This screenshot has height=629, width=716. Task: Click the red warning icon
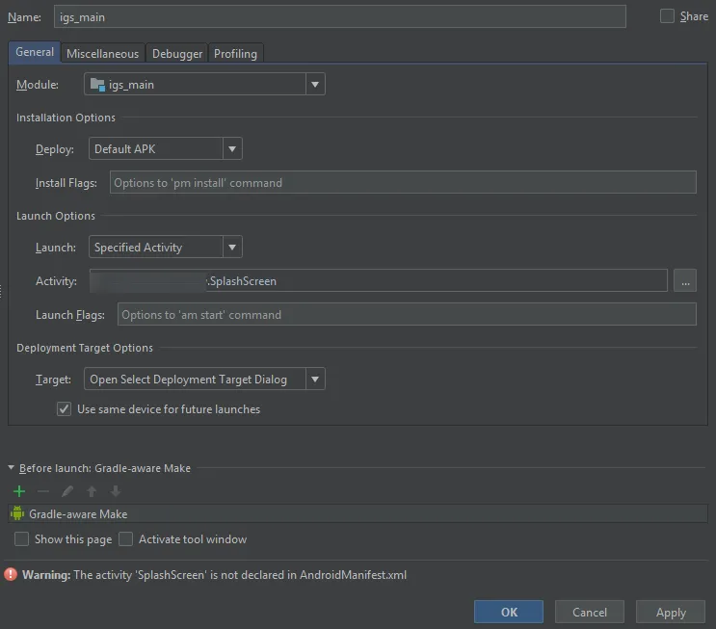click(x=11, y=575)
